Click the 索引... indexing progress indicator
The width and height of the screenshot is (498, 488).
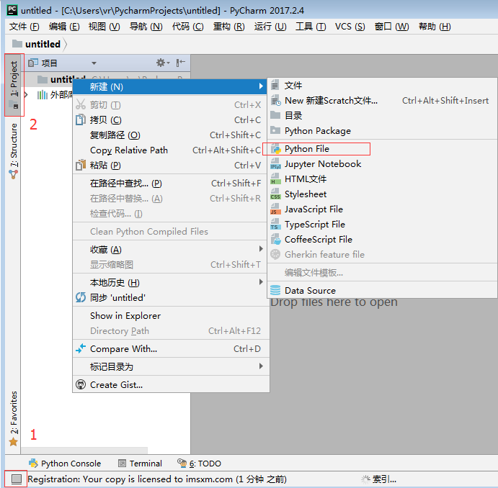pyautogui.click(x=378, y=479)
